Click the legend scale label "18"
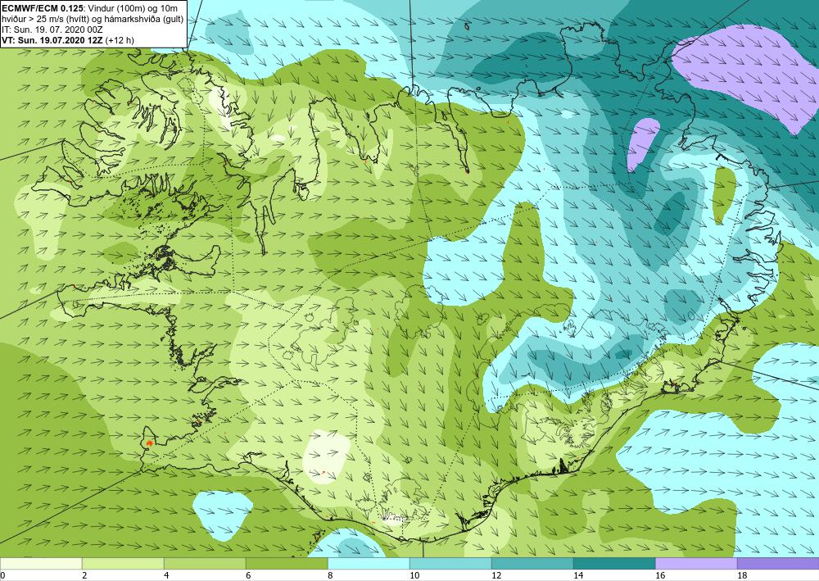 pyautogui.click(x=742, y=576)
